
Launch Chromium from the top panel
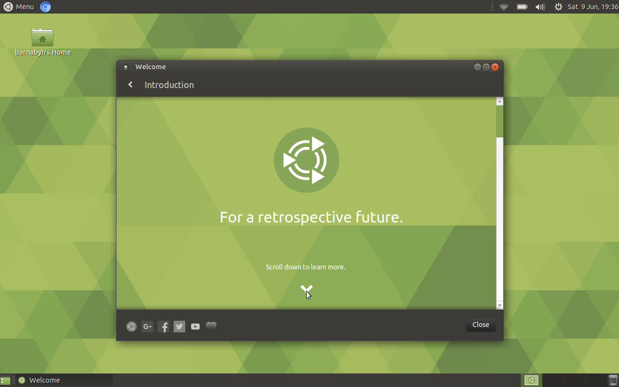coord(45,7)
